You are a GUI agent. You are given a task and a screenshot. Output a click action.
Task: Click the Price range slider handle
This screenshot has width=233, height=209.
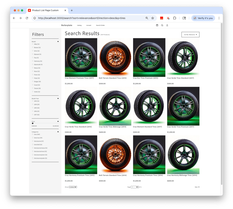pos(33,123)
